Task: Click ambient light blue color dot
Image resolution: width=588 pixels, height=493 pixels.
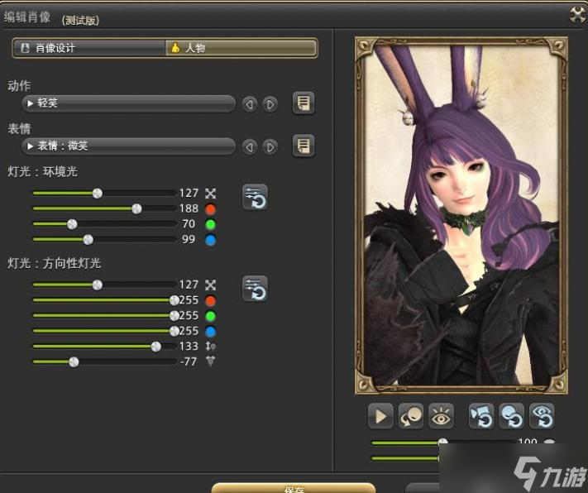Action: pos(210,240)
